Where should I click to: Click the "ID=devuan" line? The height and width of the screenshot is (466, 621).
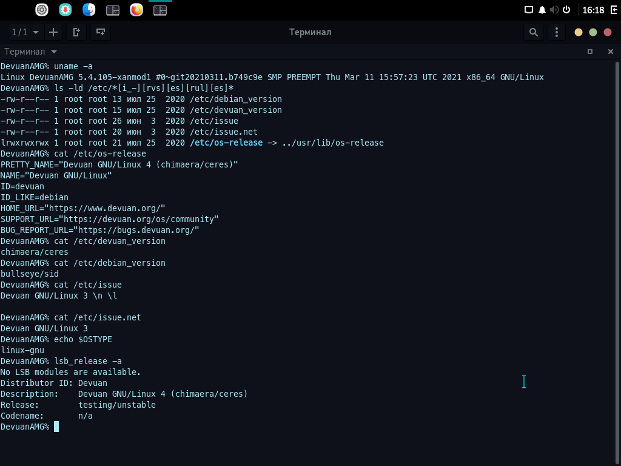point(22,186)
